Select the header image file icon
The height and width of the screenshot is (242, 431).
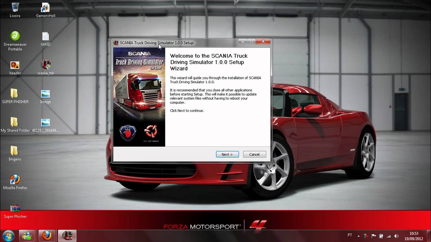15,68
